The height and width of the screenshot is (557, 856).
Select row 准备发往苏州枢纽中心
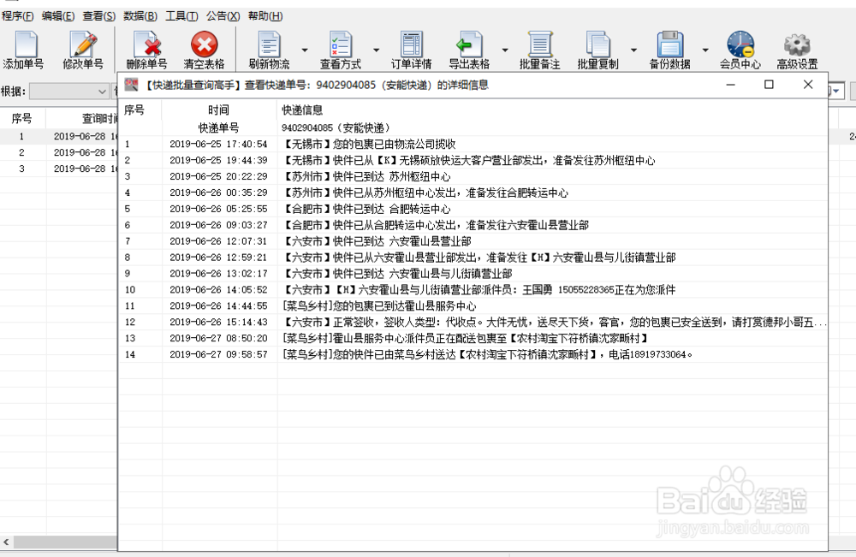coord(473,160)
